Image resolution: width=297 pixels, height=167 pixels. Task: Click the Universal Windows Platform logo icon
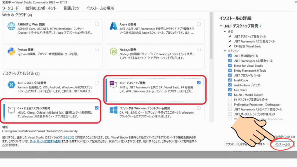113,110
